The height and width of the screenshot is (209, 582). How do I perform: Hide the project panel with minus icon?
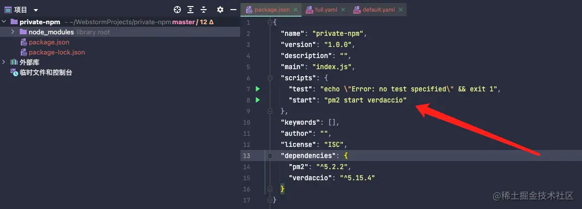pyautogui.click(x=233, y=10)
